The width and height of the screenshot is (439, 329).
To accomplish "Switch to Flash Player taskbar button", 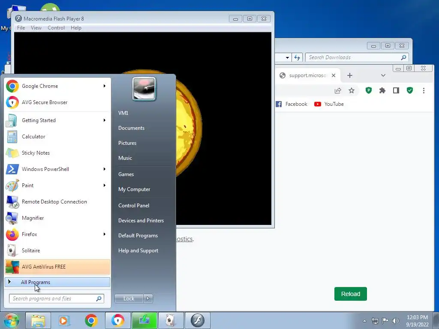I will 198,320.
